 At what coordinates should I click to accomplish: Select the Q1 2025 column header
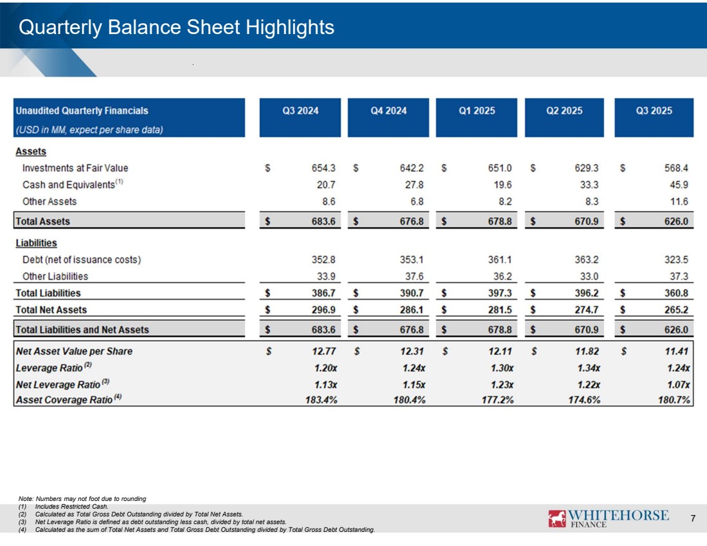[476, 111]
